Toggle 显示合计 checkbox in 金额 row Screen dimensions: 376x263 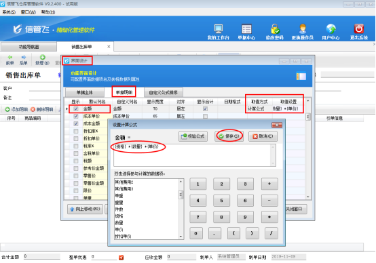coord(205,108)
